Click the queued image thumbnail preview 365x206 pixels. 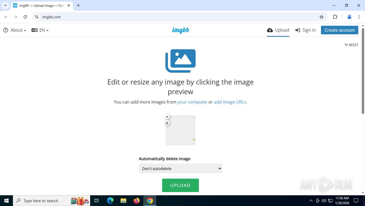point(181,130)
